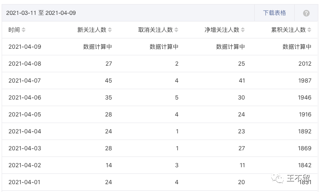320x192 pixels.
Task: Click cumulative followers value 2012
Action: tap(305, 64)
